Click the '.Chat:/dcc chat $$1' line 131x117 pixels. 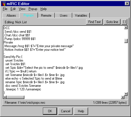click(x=17, y=35)
